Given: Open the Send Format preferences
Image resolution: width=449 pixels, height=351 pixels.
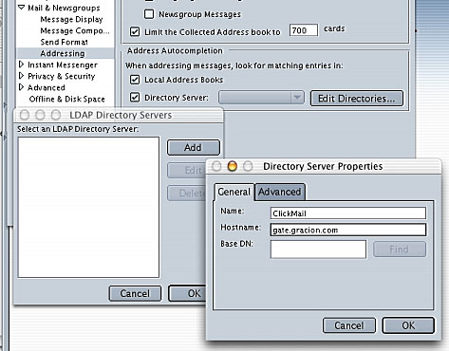Looking at the screenshot, I should click(65, 42).
